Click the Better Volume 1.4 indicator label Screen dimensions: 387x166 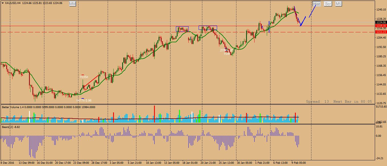click(17, 107)
